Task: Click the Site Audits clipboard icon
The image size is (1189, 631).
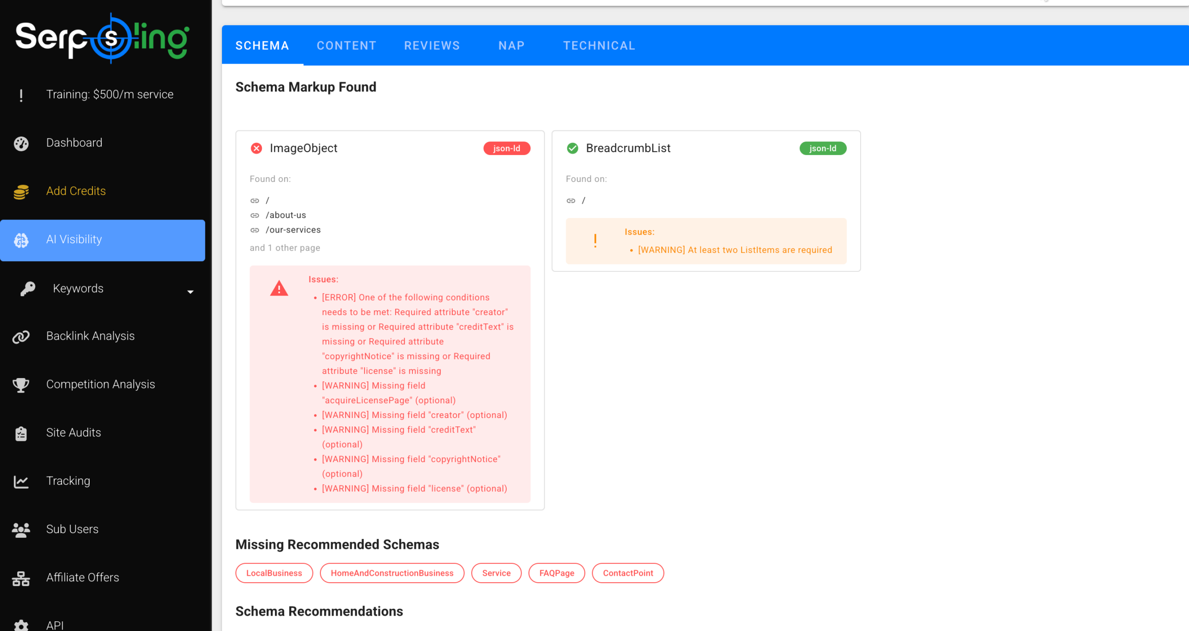Action: pos(21,433)
